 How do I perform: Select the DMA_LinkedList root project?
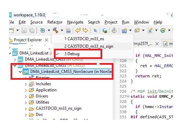coord(34,53)
